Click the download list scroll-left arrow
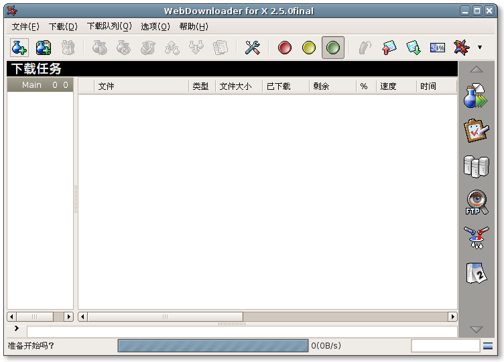This screenshot has height=362, width=504. pos(83,316)
